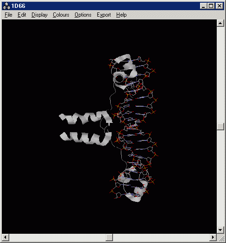Click the RasMol molecule icon in title bar

point(6,6)
